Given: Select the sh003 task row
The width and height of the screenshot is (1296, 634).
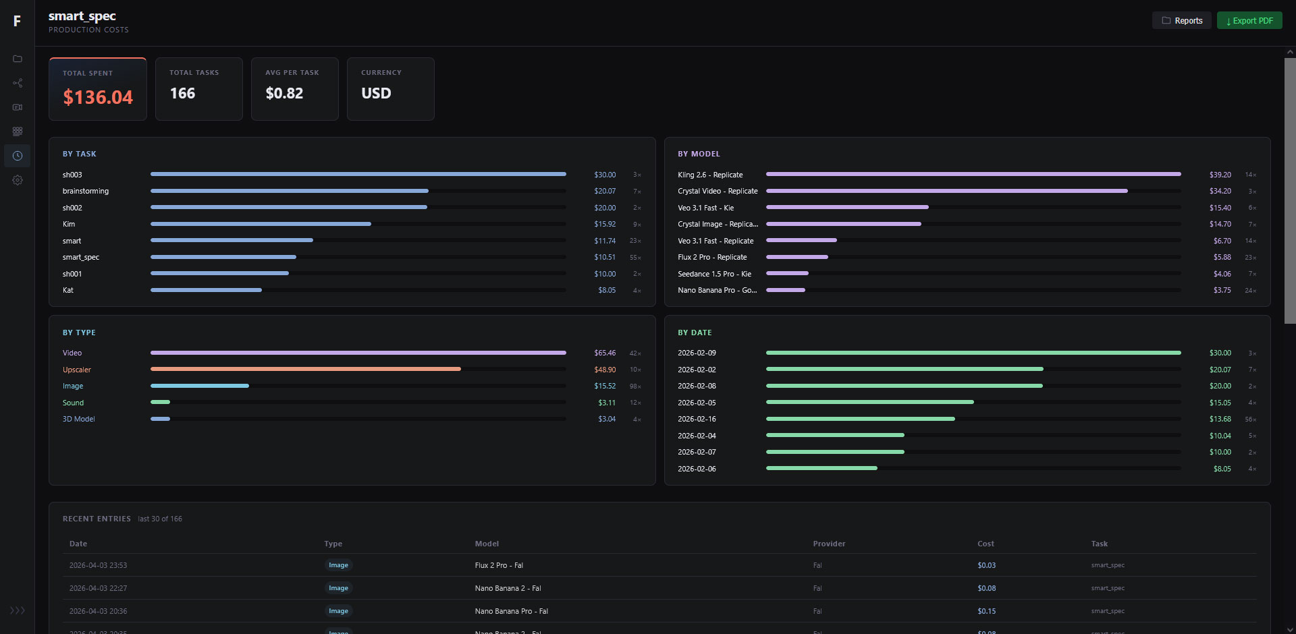Looking at the screenshot, I should coord(72,175).
